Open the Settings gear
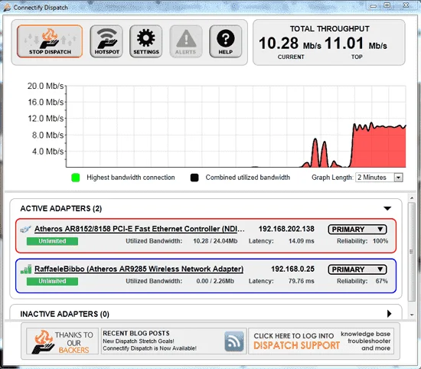421x369 pixels. [x=146, y=41]
